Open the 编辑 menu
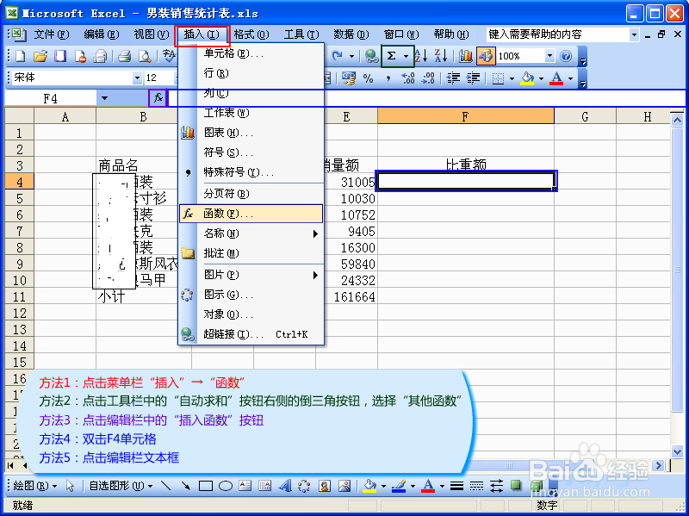 point(102,34)
